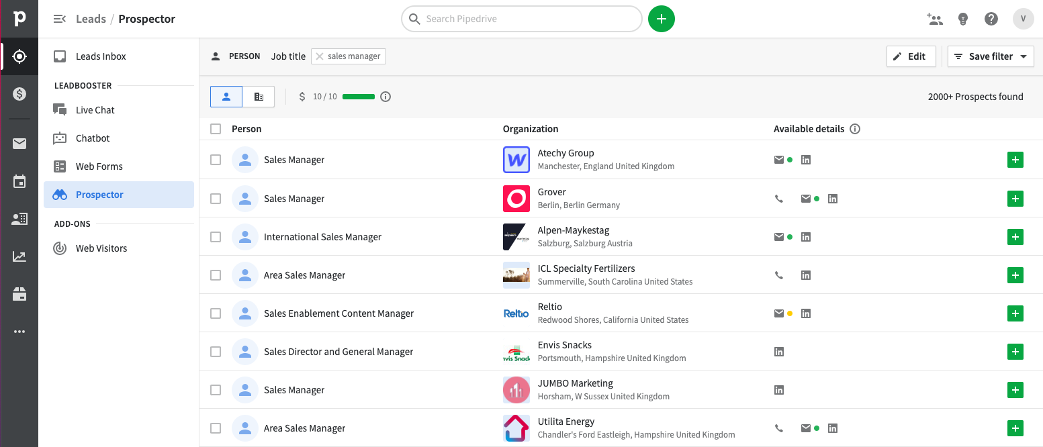Open the Insights section in the sidebar
This screenshot has height=447, width=1043.
[19, 256]
